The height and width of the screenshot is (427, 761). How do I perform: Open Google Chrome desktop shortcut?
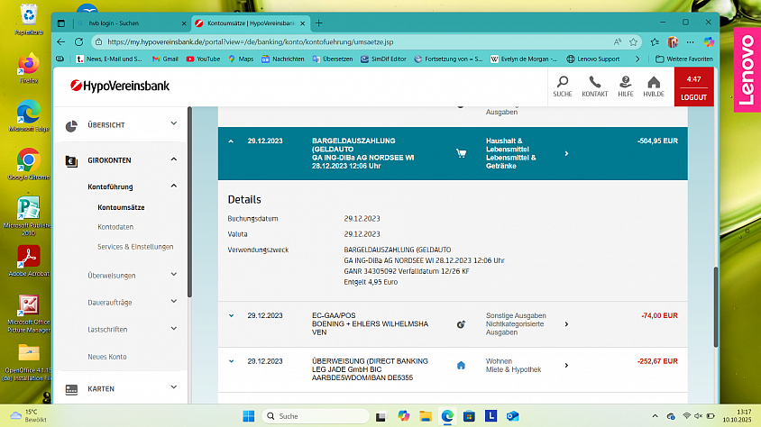tap(29, 165)
